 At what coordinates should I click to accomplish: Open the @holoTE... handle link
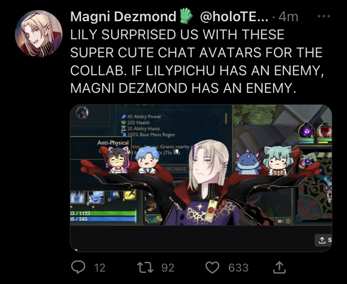point(234,16)
